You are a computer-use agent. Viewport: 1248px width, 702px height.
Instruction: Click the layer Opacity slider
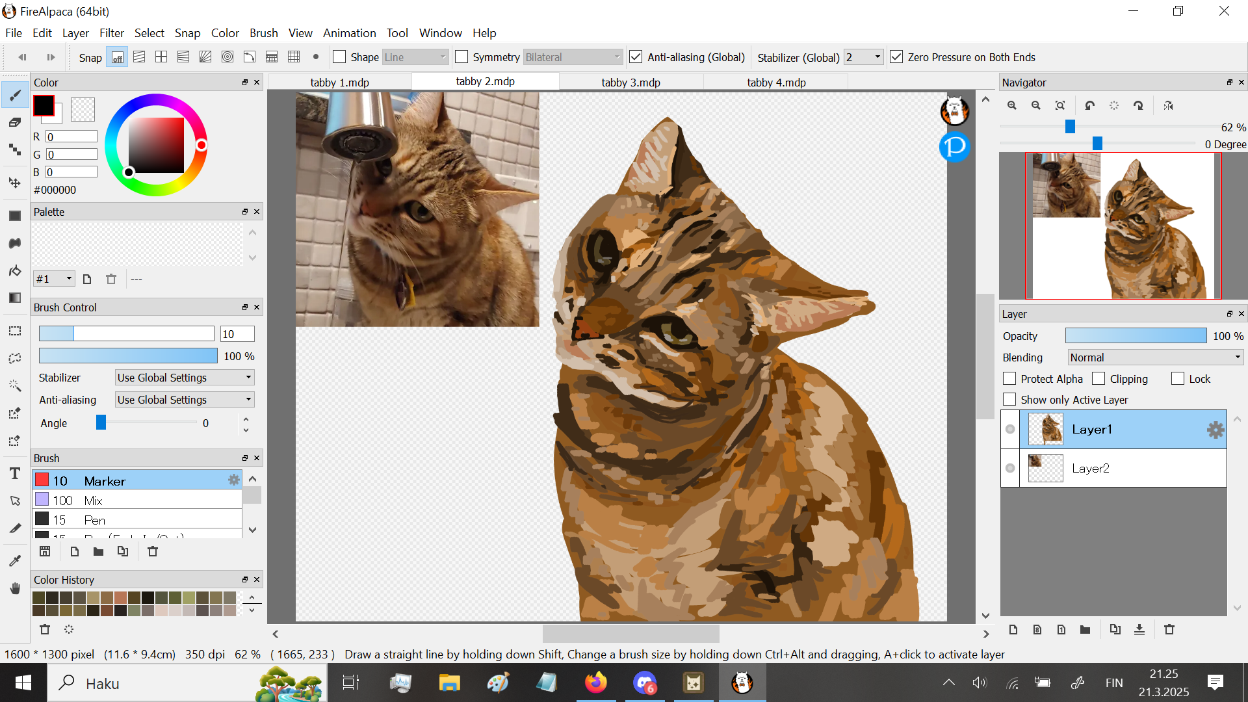coord(1136,336)
